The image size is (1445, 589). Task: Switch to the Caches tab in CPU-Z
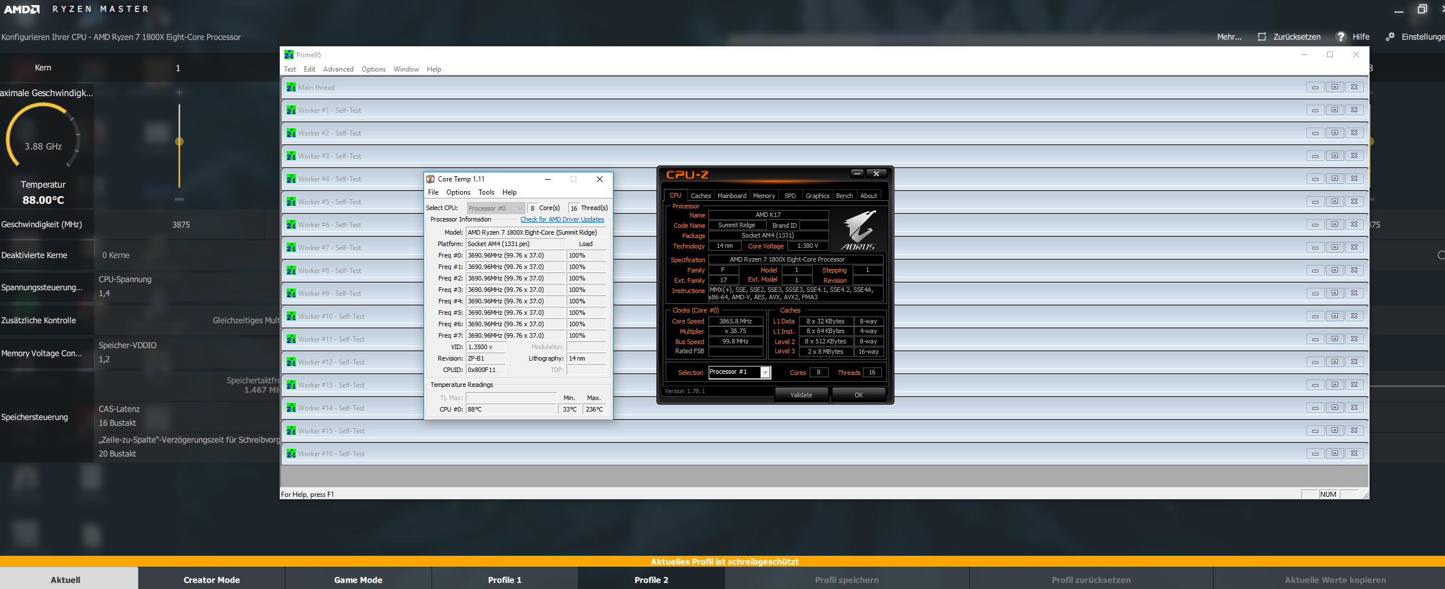(700, 196)
